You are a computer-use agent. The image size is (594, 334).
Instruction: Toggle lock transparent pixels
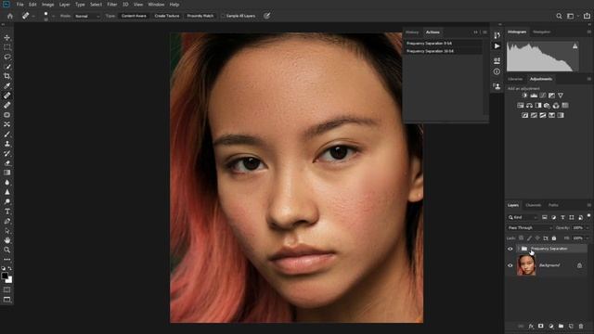(x=522, y=238)
